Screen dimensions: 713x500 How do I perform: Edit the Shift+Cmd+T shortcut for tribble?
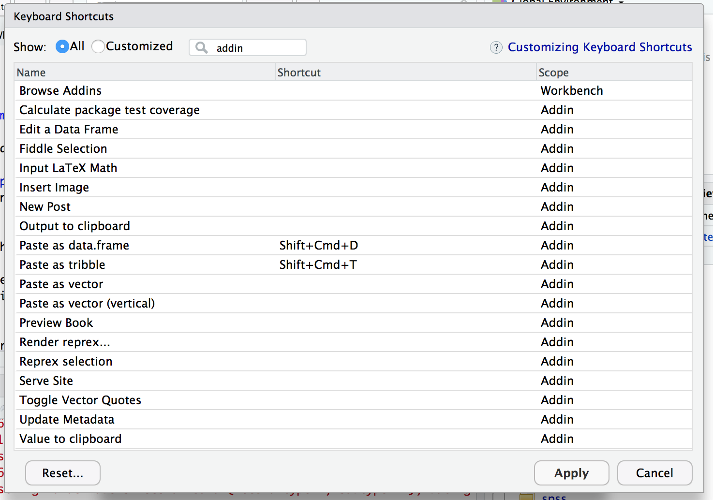318,265
